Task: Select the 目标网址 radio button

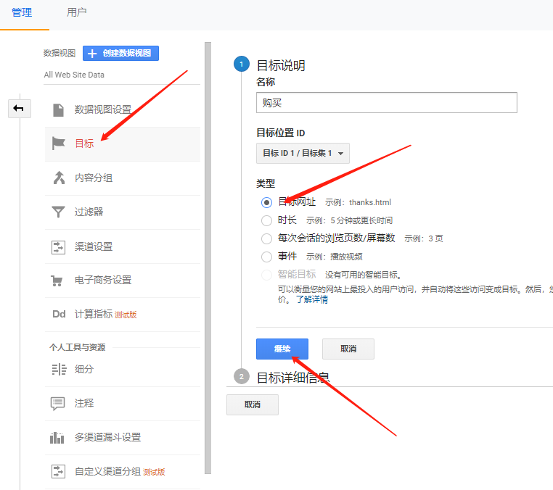Action: (x=266, y=202)
